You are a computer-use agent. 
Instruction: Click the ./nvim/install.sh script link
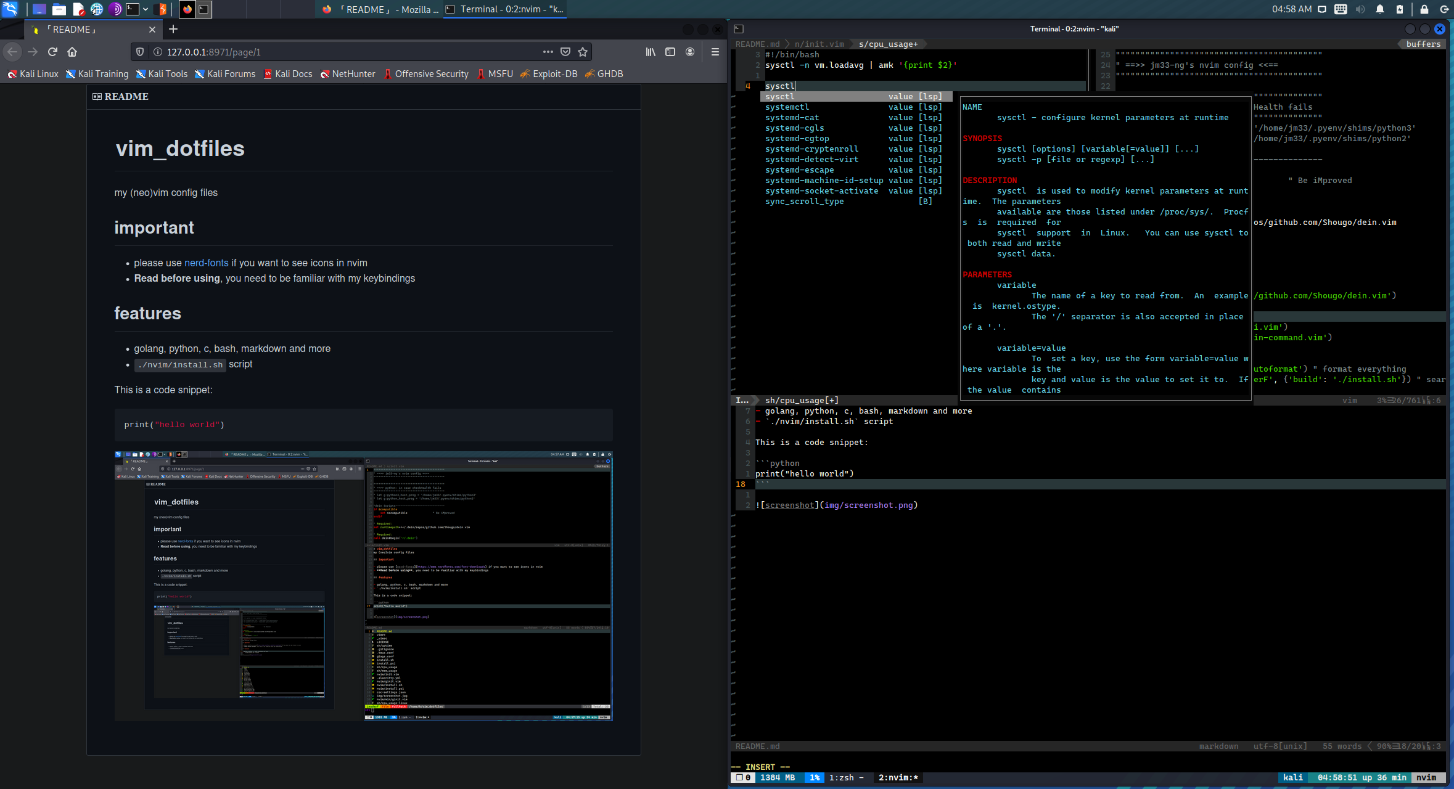[x=179, y=364]
